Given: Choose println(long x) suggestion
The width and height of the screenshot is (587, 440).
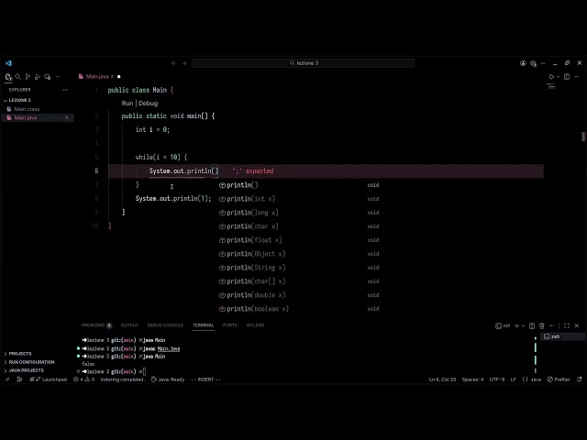Looking at the screenshot, I should pyautogui.click(x=300, y=213).
